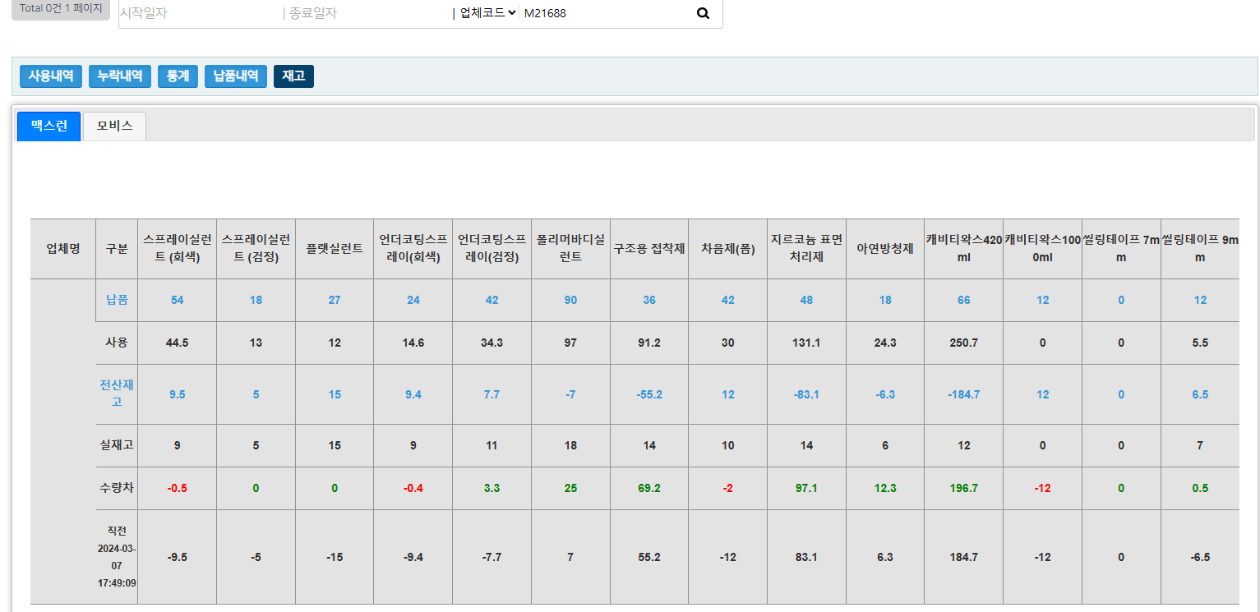Click the 납품 row label link

click(x=117, y=300)
